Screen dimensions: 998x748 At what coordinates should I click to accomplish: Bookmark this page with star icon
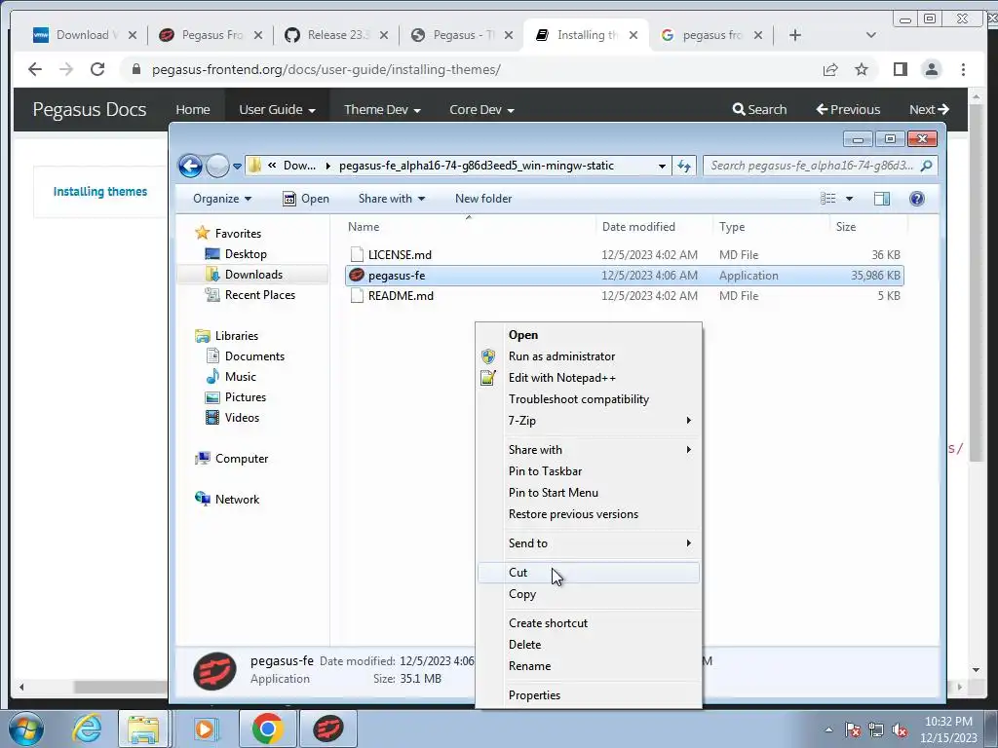[862, 69]
